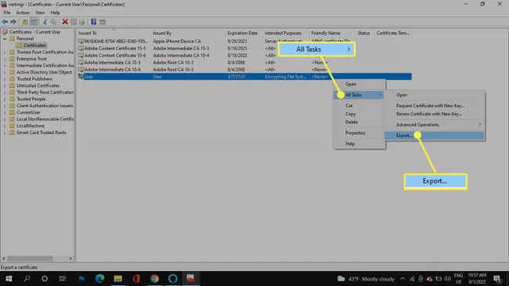Viewport: 509px width, 286px height.
Task: Open Microsoft Edge from the taskbar
Action: [99, 278]
